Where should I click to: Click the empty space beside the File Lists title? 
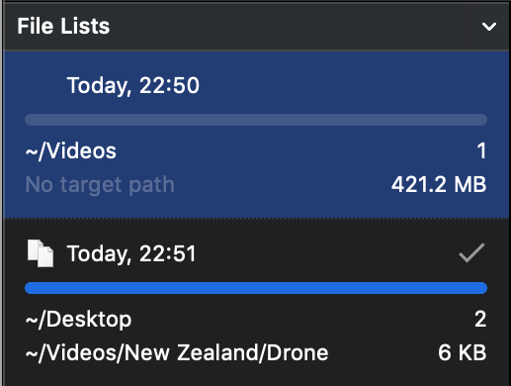[296, 27]
